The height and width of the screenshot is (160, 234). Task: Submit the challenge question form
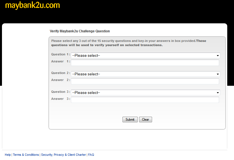pyautogui.click(x=130, y=120)
